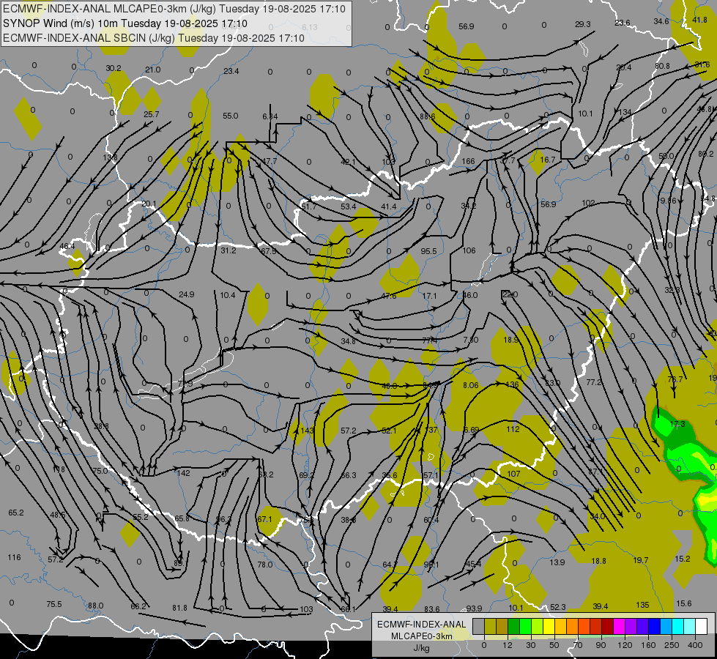
Task: Select the SYNOP Wind 10m header line
Action: (x=125, y=23)
